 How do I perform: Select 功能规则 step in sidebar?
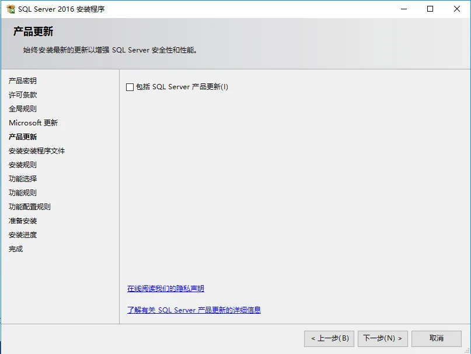coord(23,193)
